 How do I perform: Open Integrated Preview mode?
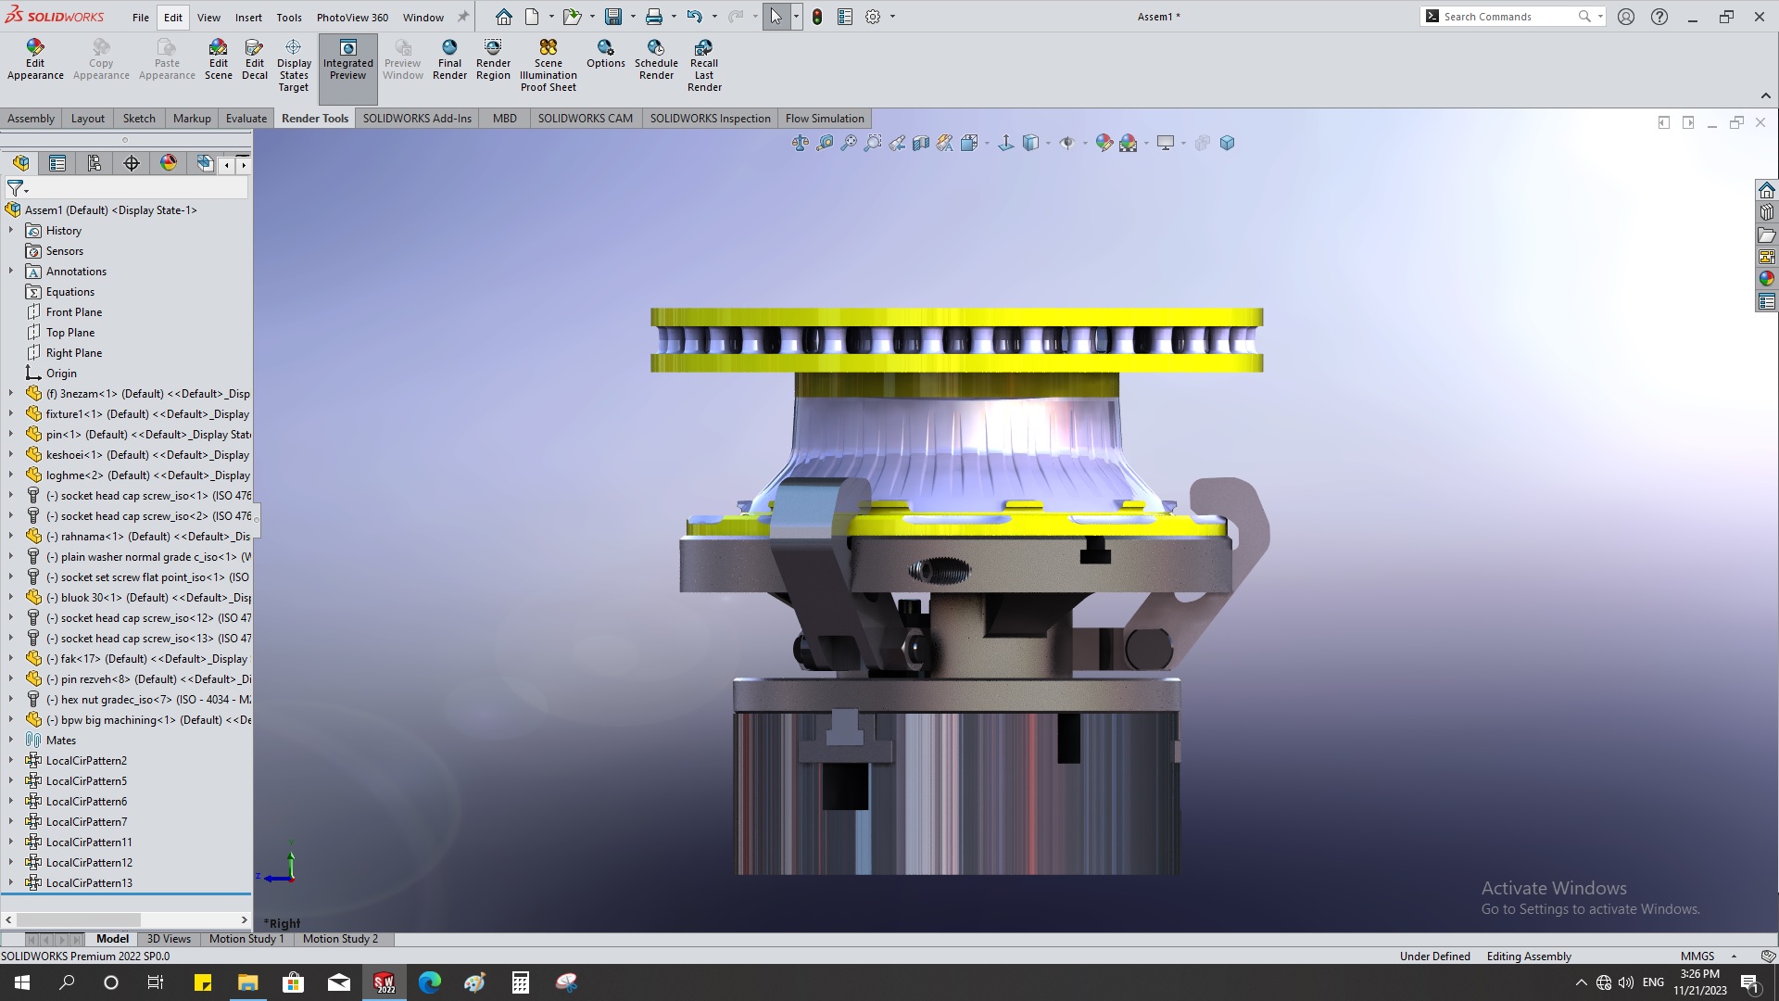point(348,60)
